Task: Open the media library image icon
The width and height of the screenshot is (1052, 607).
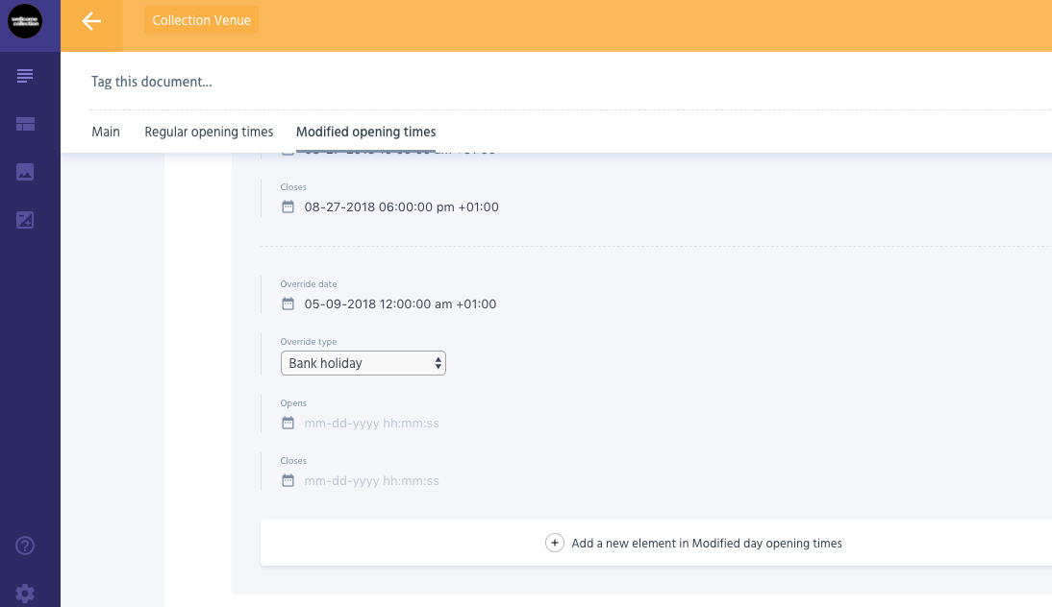Action: (25, 172)
